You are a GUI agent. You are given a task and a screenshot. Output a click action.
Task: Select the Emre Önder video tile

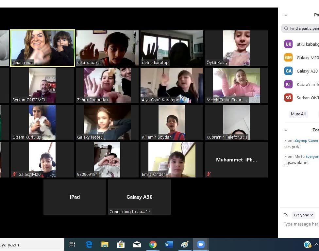172,160
